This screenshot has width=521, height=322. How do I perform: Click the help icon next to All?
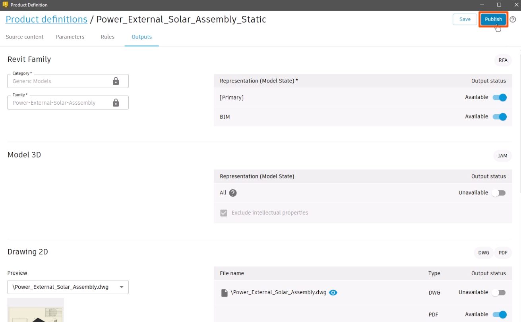pos(233,193)
